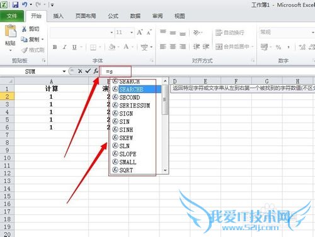Click the Borders icon

click(93, 47)
